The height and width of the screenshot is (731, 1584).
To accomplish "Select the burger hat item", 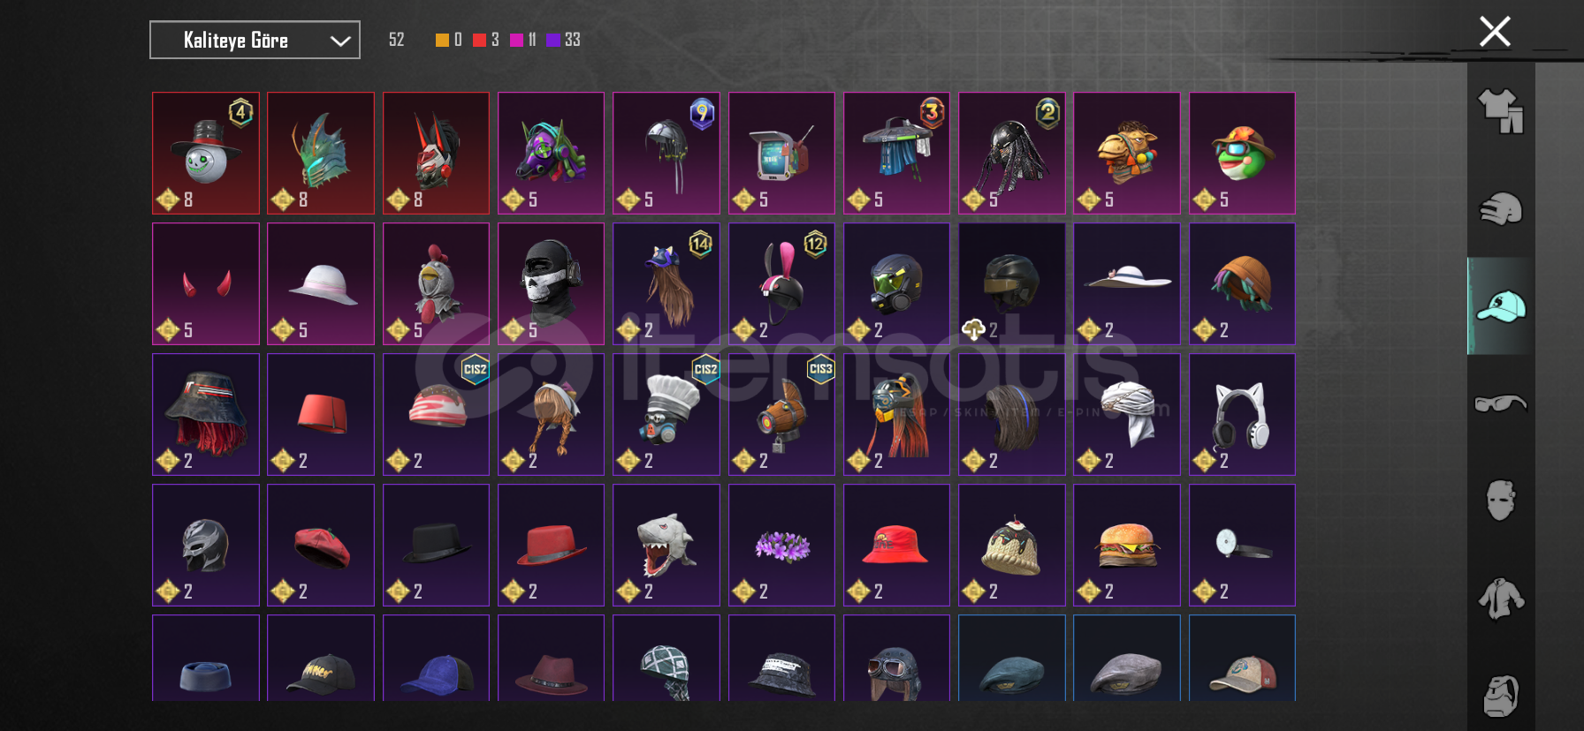I will (1127, 545).
